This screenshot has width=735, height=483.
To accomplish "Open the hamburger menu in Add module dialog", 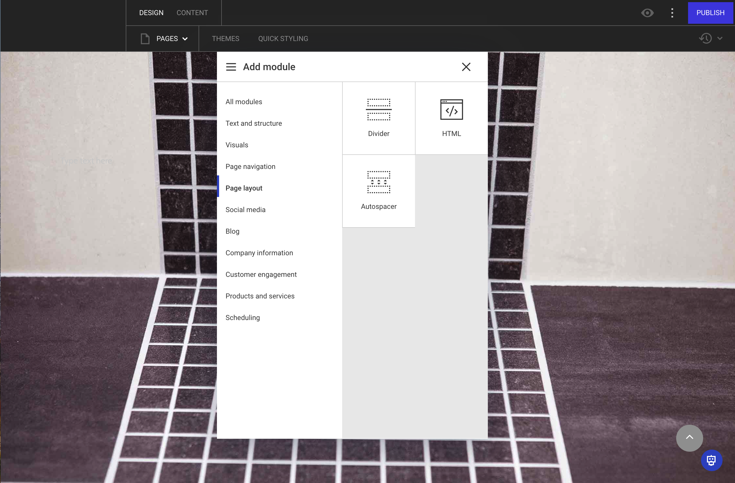I will [231, 67].
